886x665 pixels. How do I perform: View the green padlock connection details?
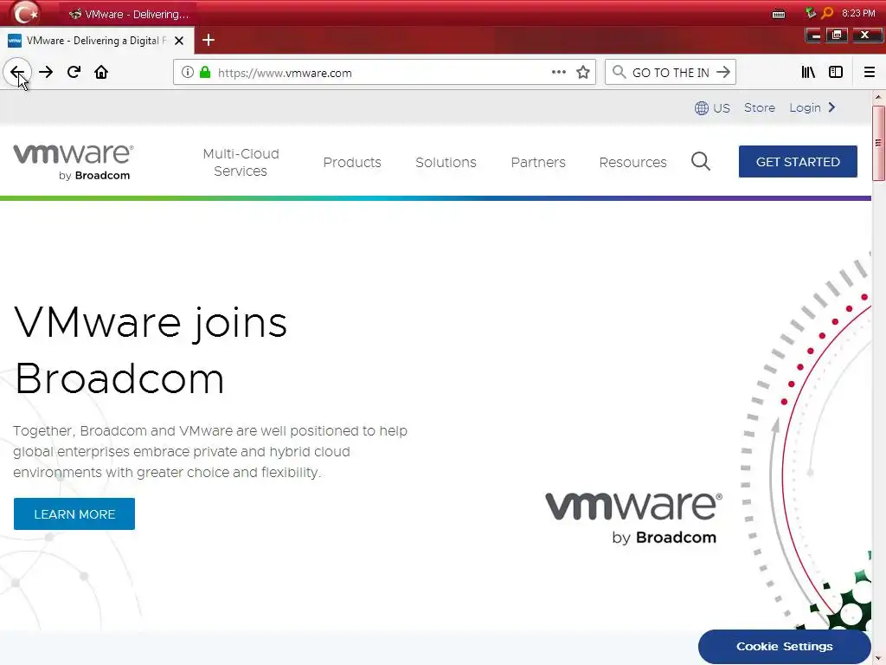pyautogui.click(x=205, y=73)
